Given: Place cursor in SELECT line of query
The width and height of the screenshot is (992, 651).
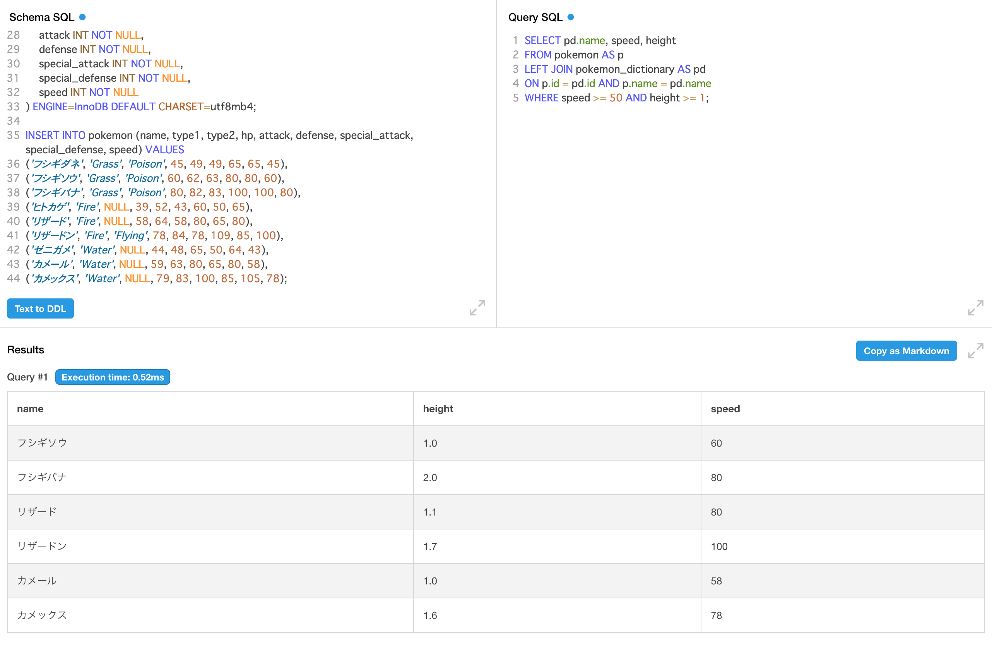Looking at the screenshot, I should (x=600, y=41).
